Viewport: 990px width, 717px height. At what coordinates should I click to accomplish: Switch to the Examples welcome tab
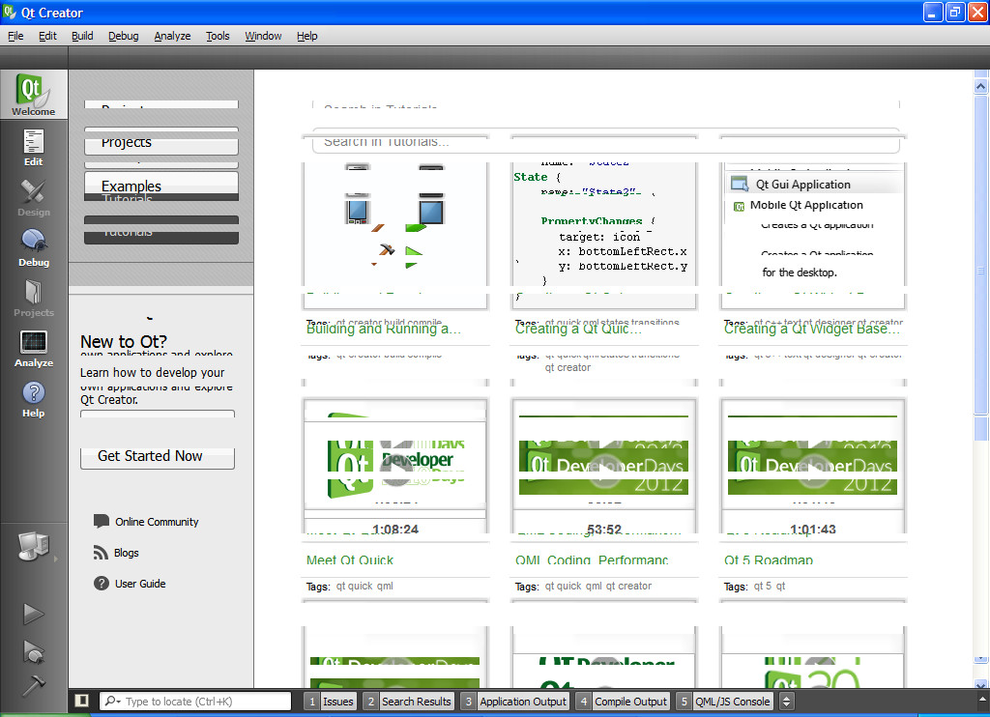pyautogui.click(x=161, y=186)
